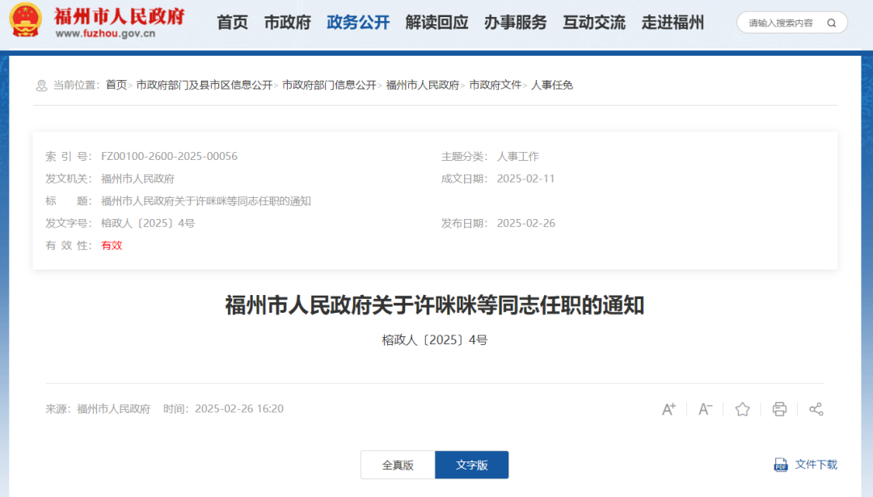Viewport: 873px width, 497px height.
Task: Open 办事服务 from the top menu
Action: click(x=515, y=23)
